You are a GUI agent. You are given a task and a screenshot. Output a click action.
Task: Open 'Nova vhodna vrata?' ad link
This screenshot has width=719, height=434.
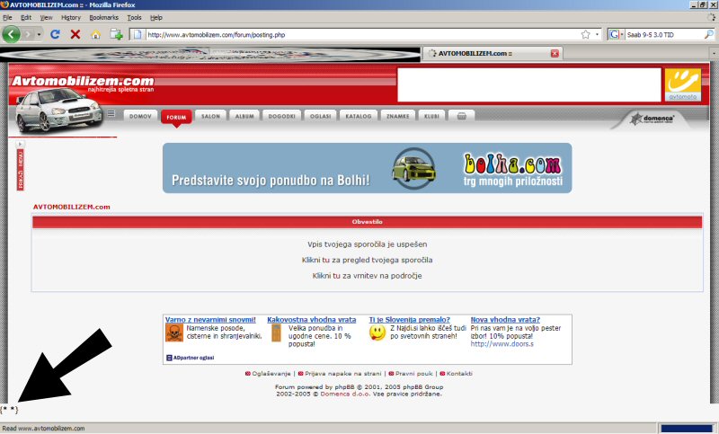pos(505,319)
